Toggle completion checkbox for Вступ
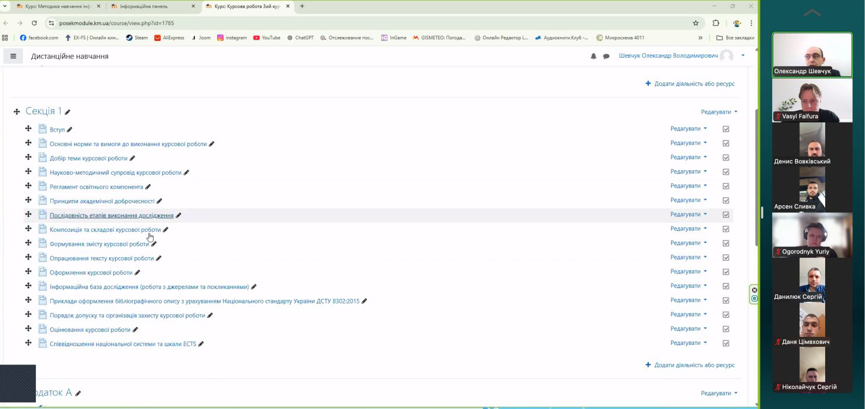Image resolution: width=865 pixels, height=409 pixels. tap(726, 129)
